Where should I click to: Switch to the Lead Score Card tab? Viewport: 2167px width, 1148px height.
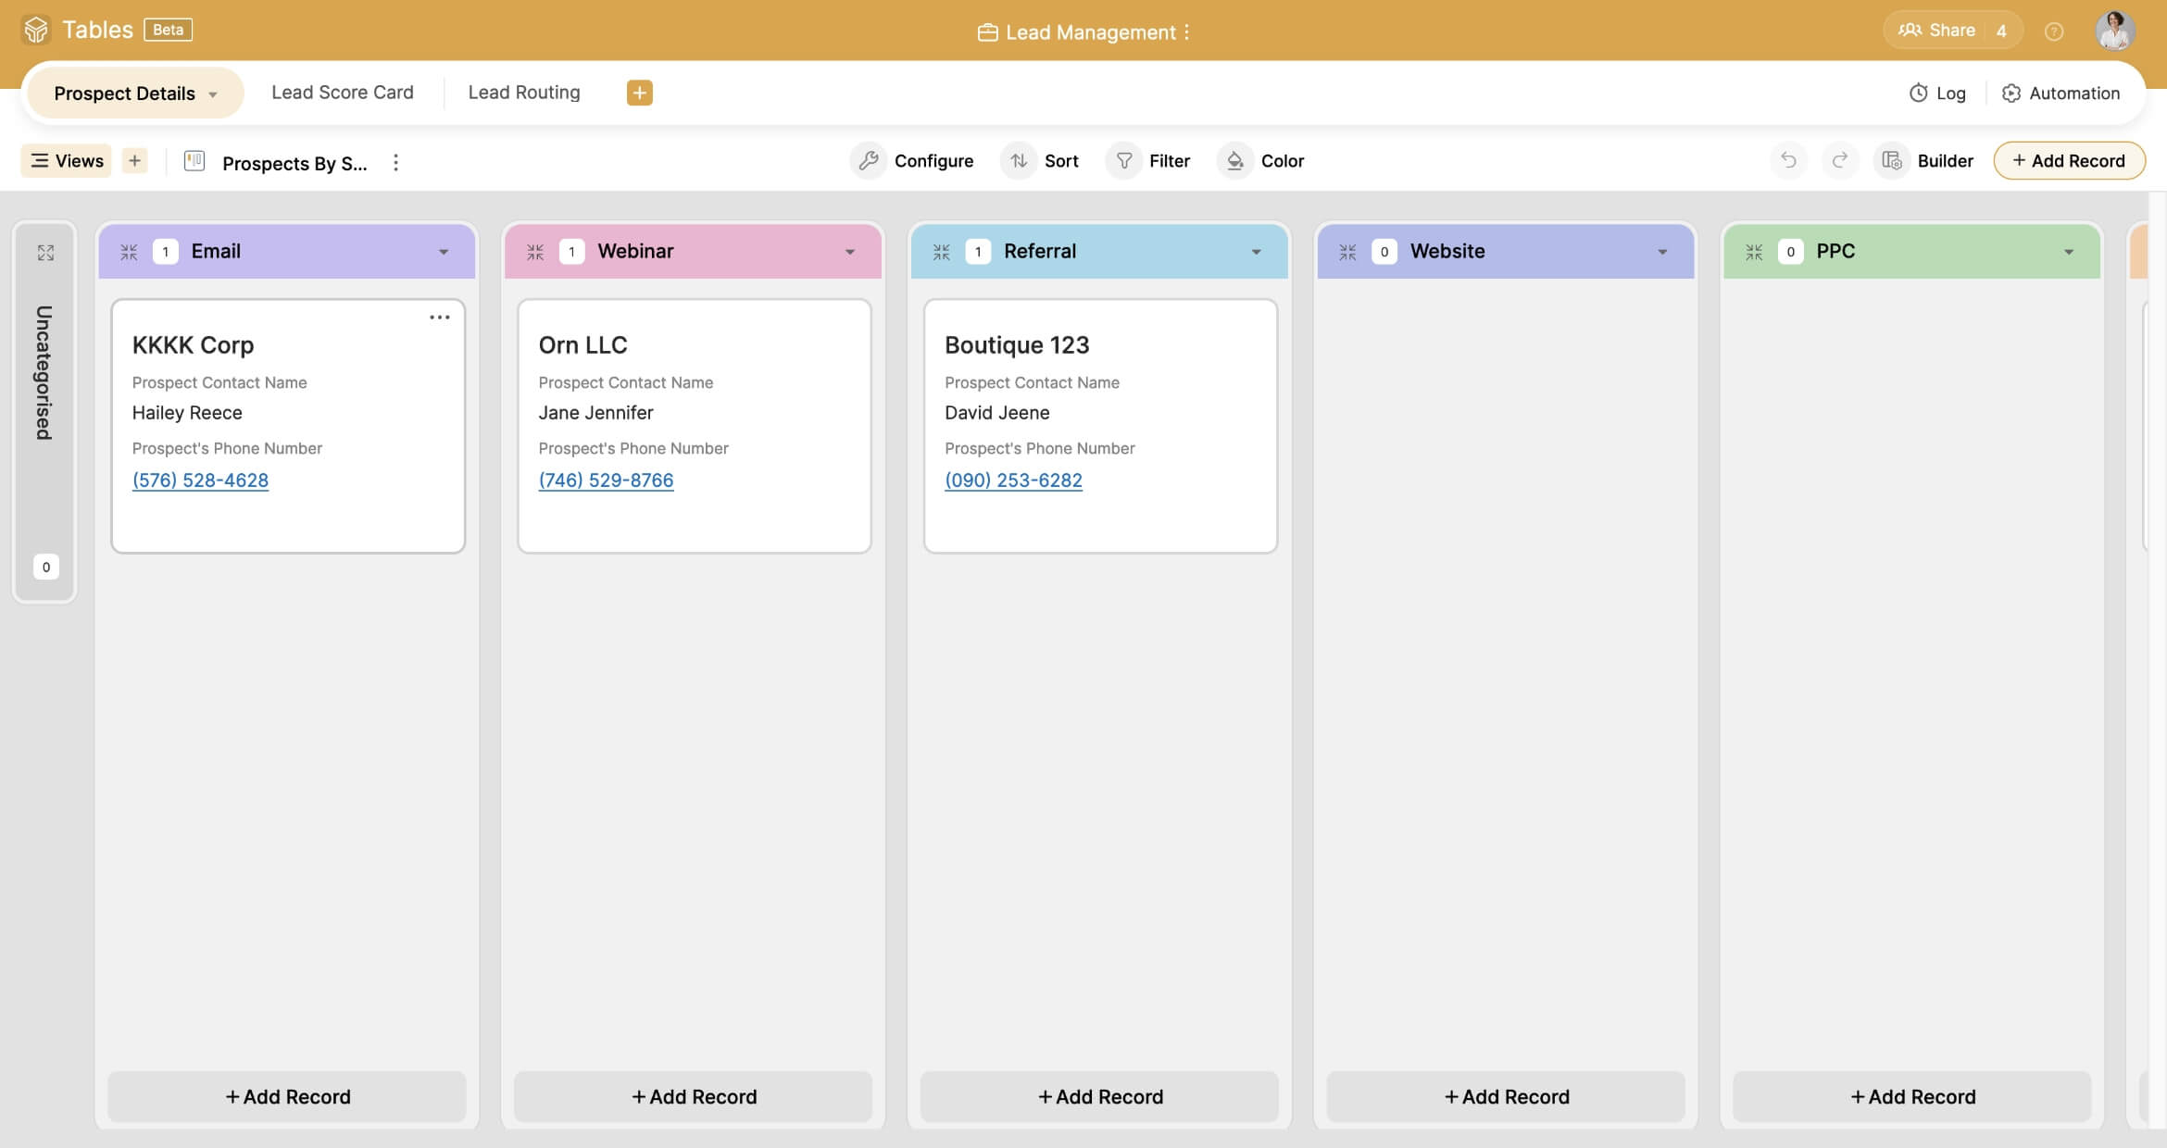pyautogui.click(x=342, y=92)
